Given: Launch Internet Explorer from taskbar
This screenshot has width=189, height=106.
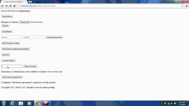Looking at the screenshot, I should [12, 103].
